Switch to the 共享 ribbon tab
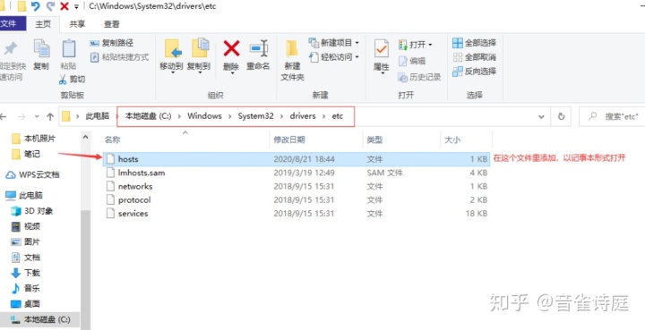Screen dimensions: 645x330 77,24
